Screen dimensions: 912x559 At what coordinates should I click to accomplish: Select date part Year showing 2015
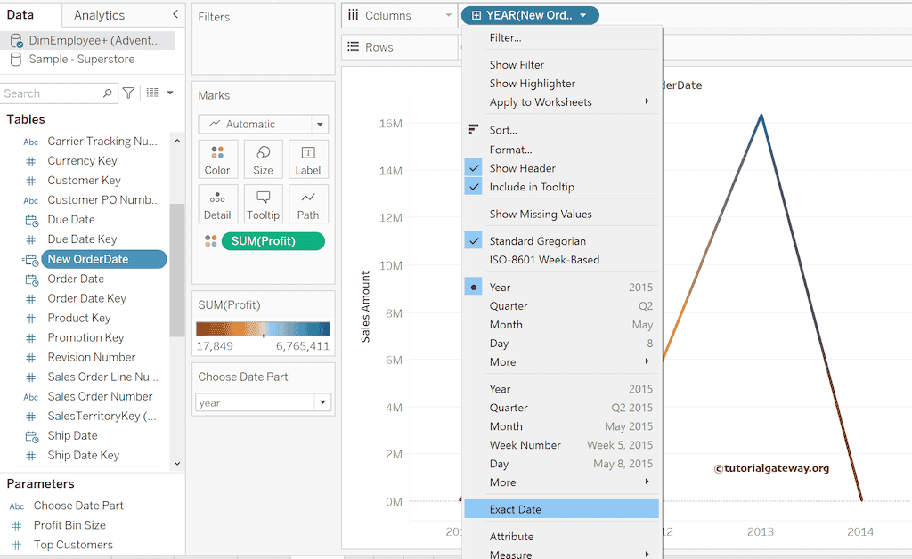561,287
